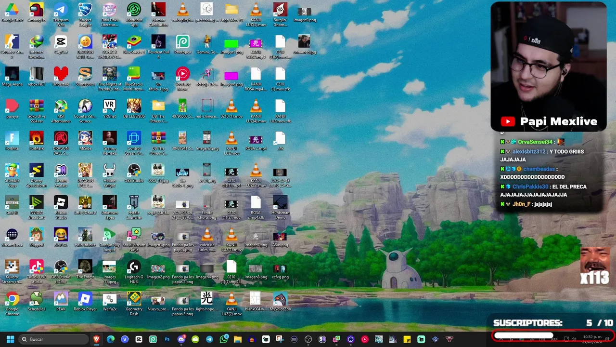Select the R.E.P.O. desktop icon
Screen dimensions: 616x347
click(x=61, y=238)
